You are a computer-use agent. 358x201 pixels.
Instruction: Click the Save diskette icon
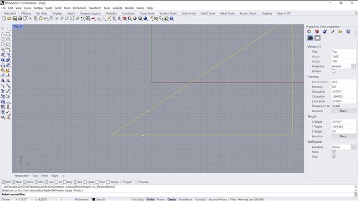[x=15, y=18]
